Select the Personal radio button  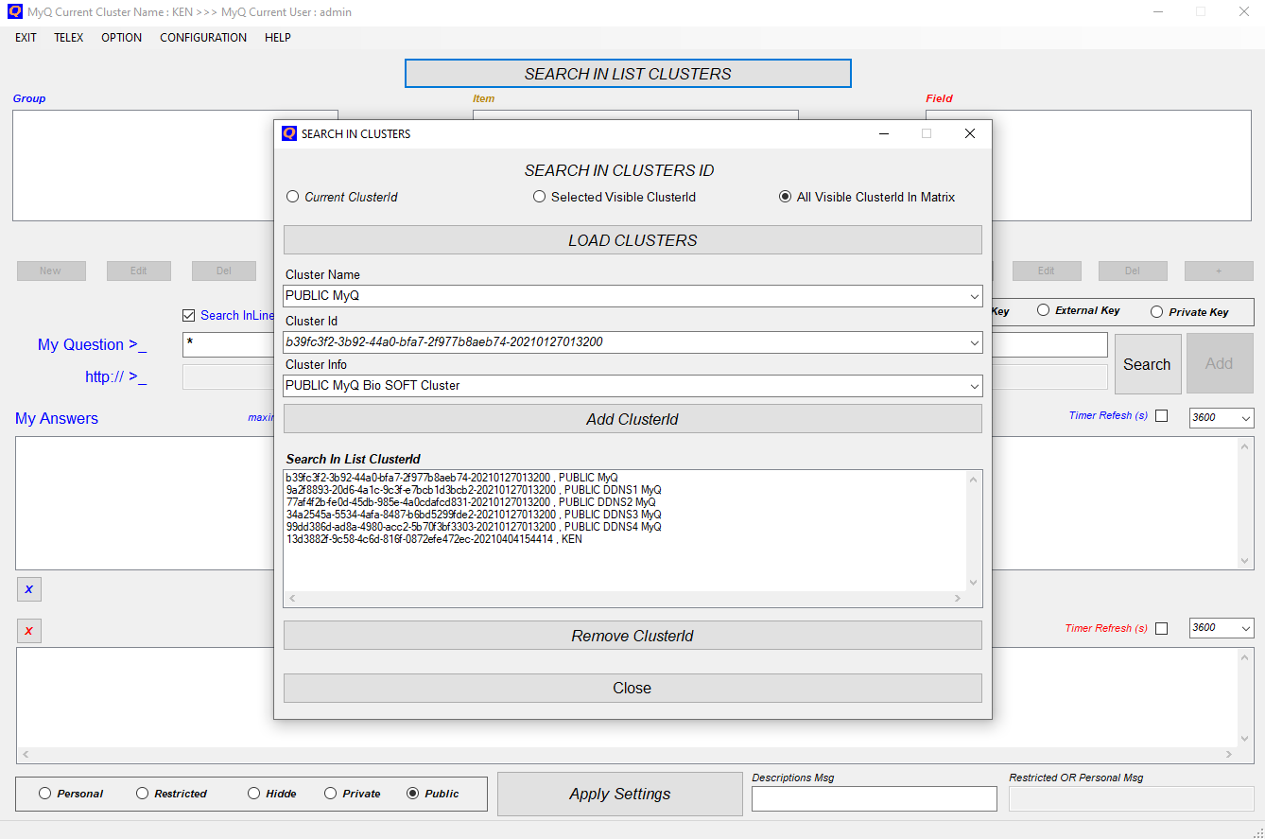[44, 794]
